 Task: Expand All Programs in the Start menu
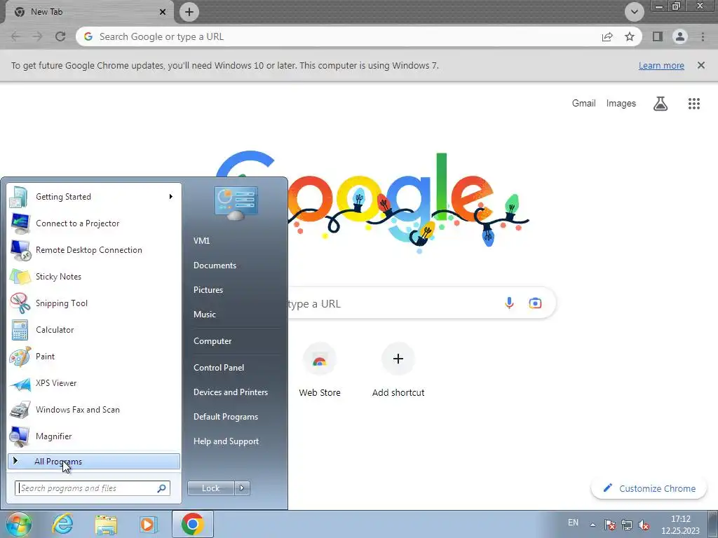[94, 461]
